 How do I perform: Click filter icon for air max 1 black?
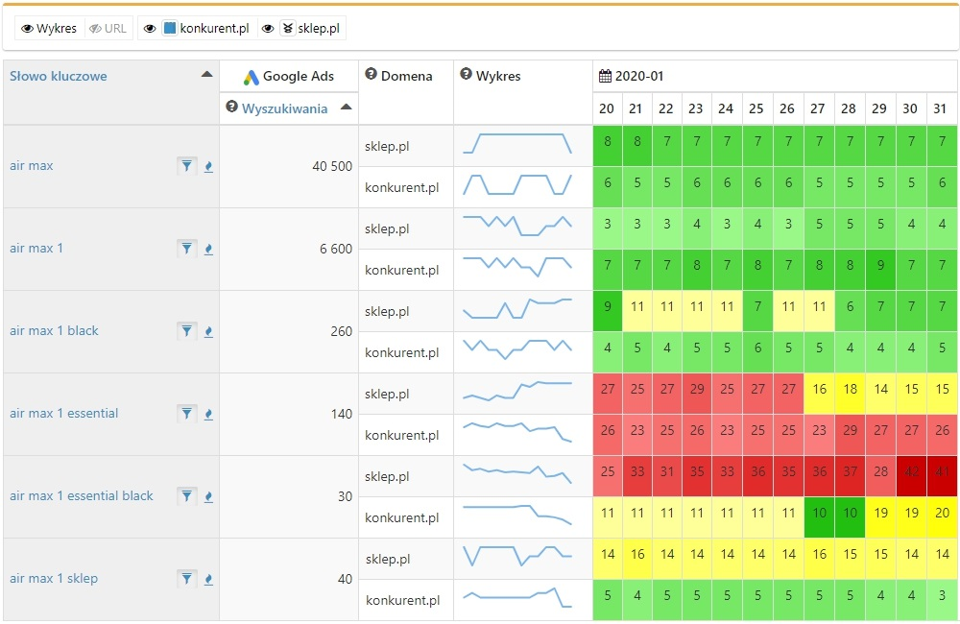coord(186,331)
